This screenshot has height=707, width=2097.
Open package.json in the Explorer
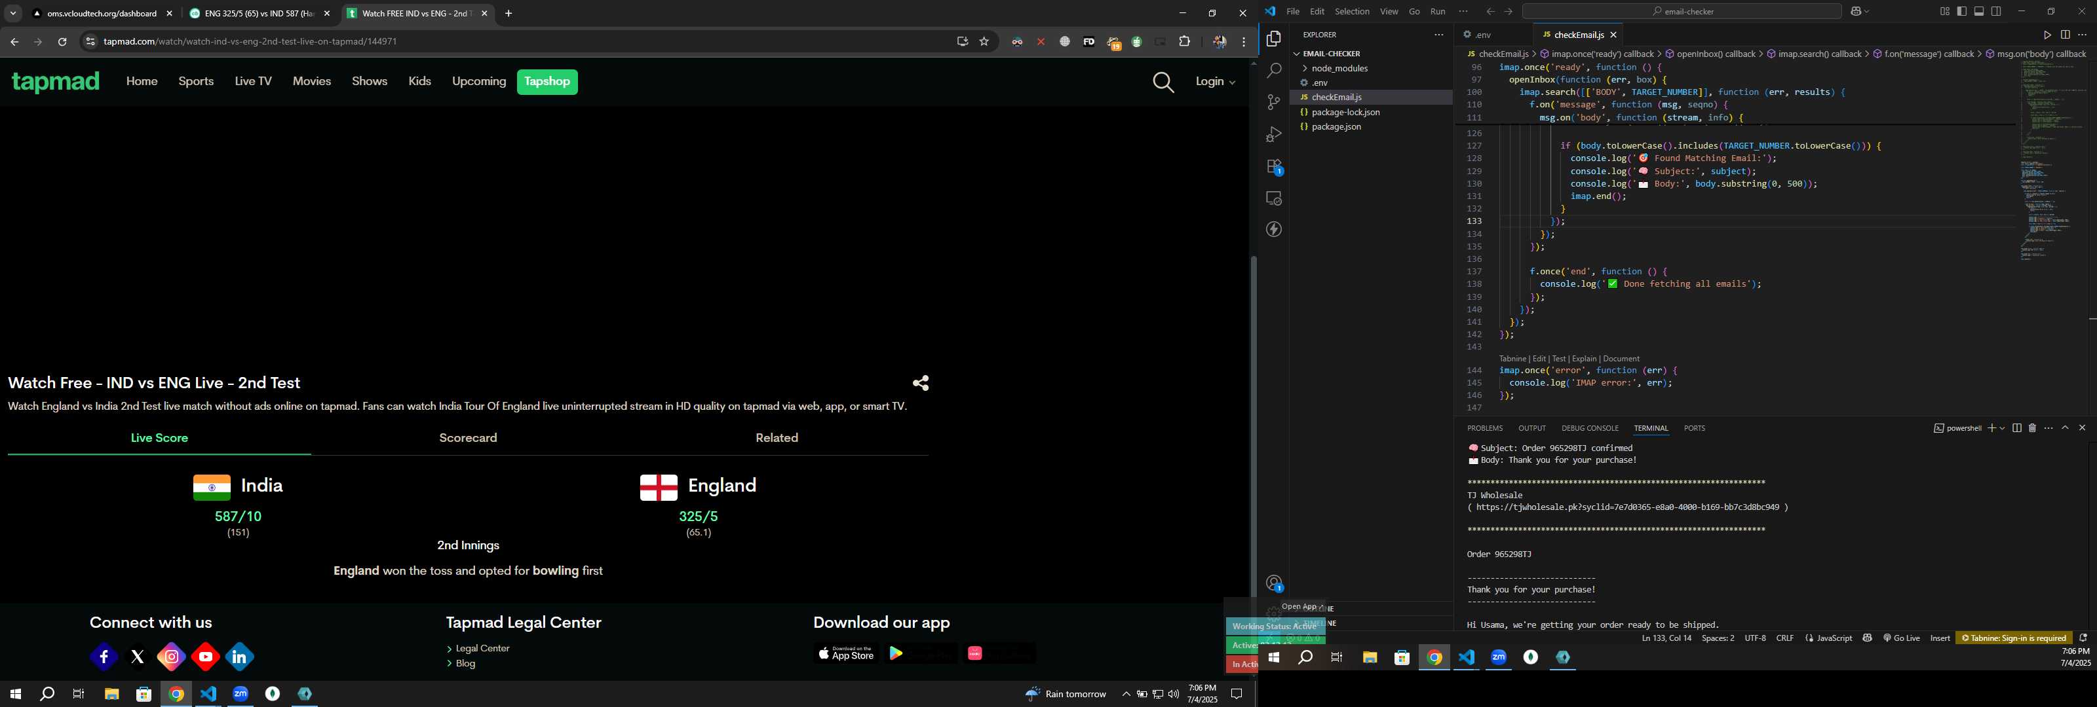1336,127
